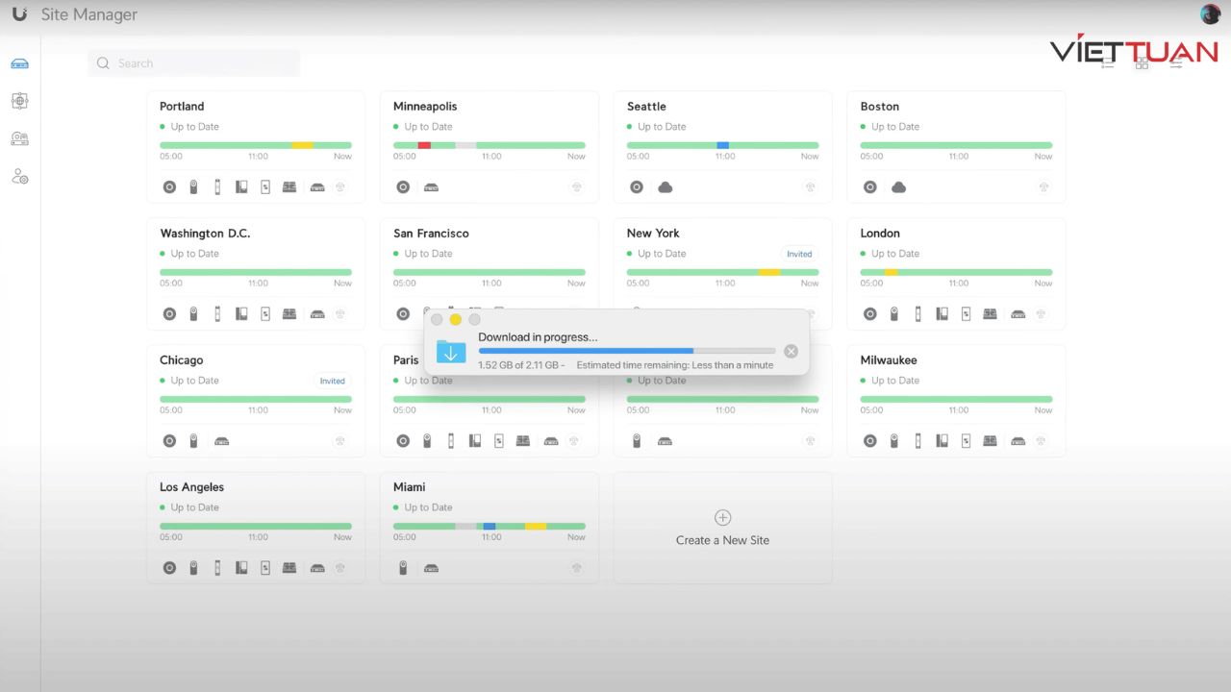Screen dimensions: 1231x692
Task: Open the San Francisco site title
Action: pos(431,234)
